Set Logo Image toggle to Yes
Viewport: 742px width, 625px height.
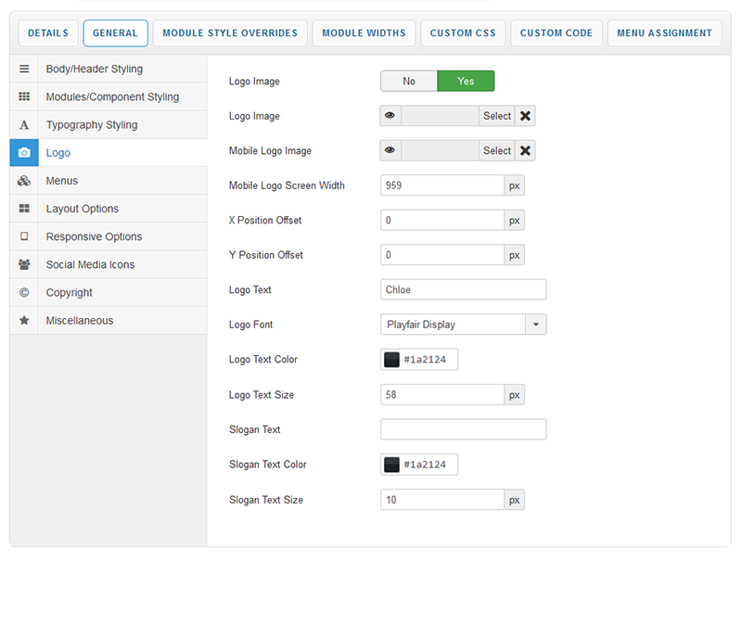point(466,82)
